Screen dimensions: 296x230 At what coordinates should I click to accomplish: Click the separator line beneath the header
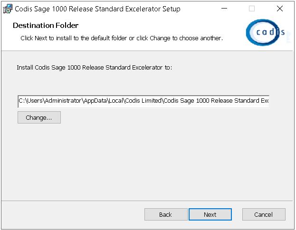point(147,51)
